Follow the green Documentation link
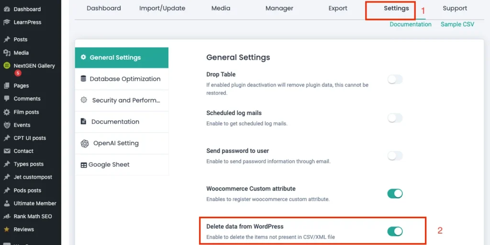Screen dimensions: 490x245 point(410,24)
